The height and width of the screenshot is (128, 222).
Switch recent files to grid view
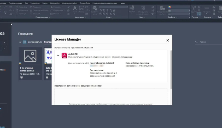pos(25,42)
